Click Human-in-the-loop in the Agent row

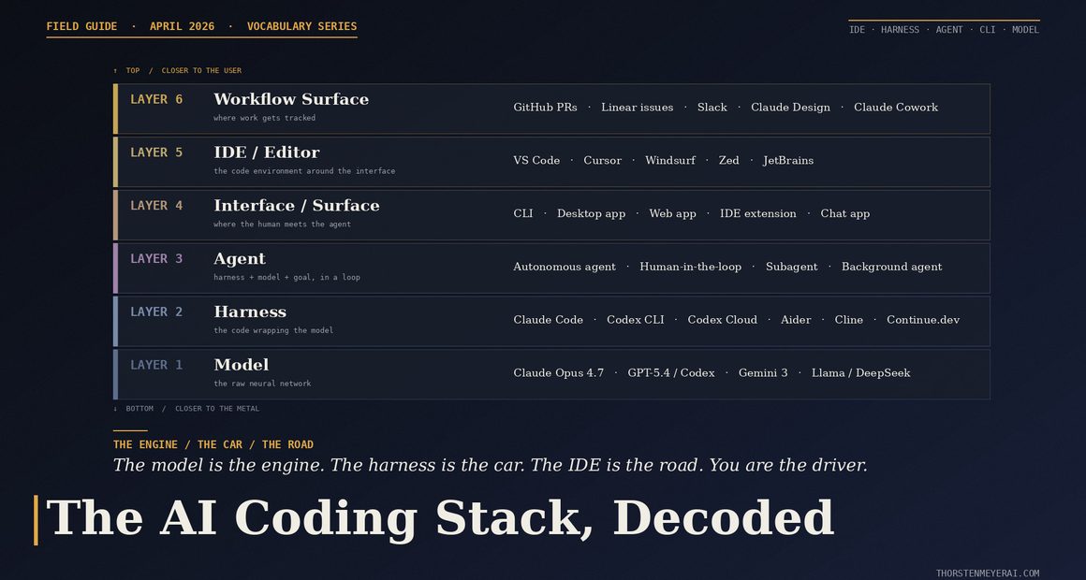click(690, 268)
